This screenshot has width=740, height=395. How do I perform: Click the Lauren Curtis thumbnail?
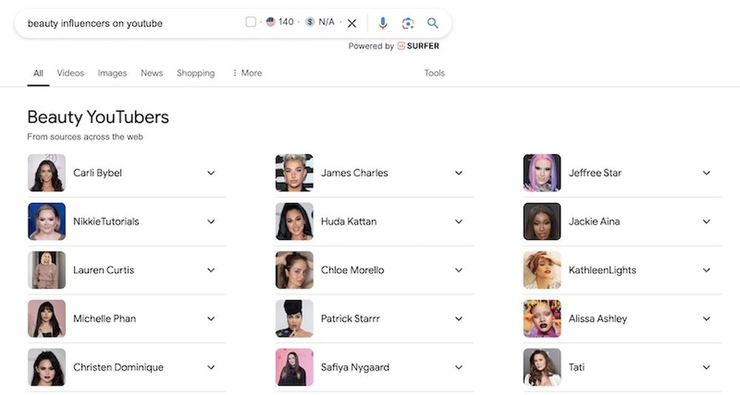tap(47, 269)
